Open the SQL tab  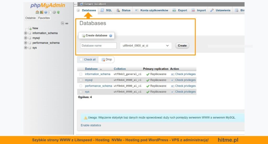tap(106, 10)
